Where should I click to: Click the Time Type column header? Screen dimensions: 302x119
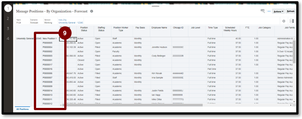click(x=213, y=28)
